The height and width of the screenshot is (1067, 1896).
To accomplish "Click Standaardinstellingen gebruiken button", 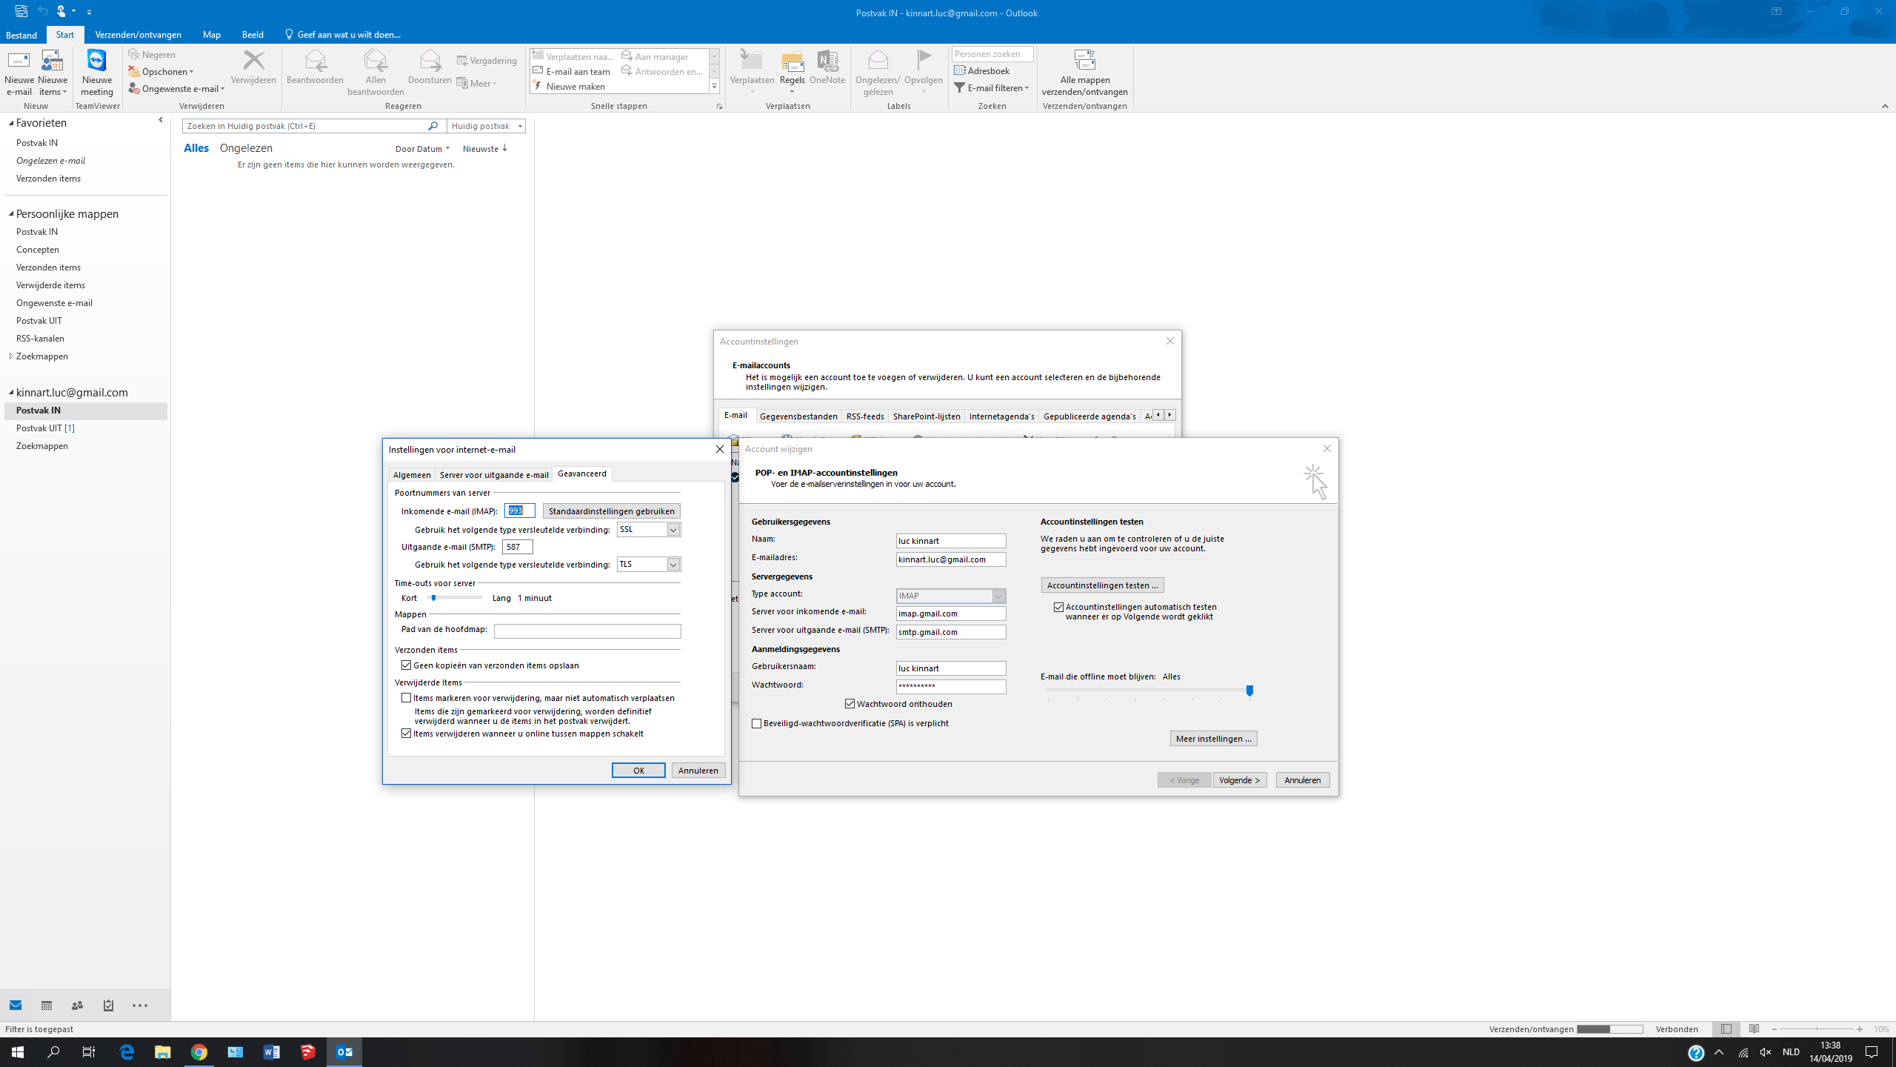I will coord(611,511).
